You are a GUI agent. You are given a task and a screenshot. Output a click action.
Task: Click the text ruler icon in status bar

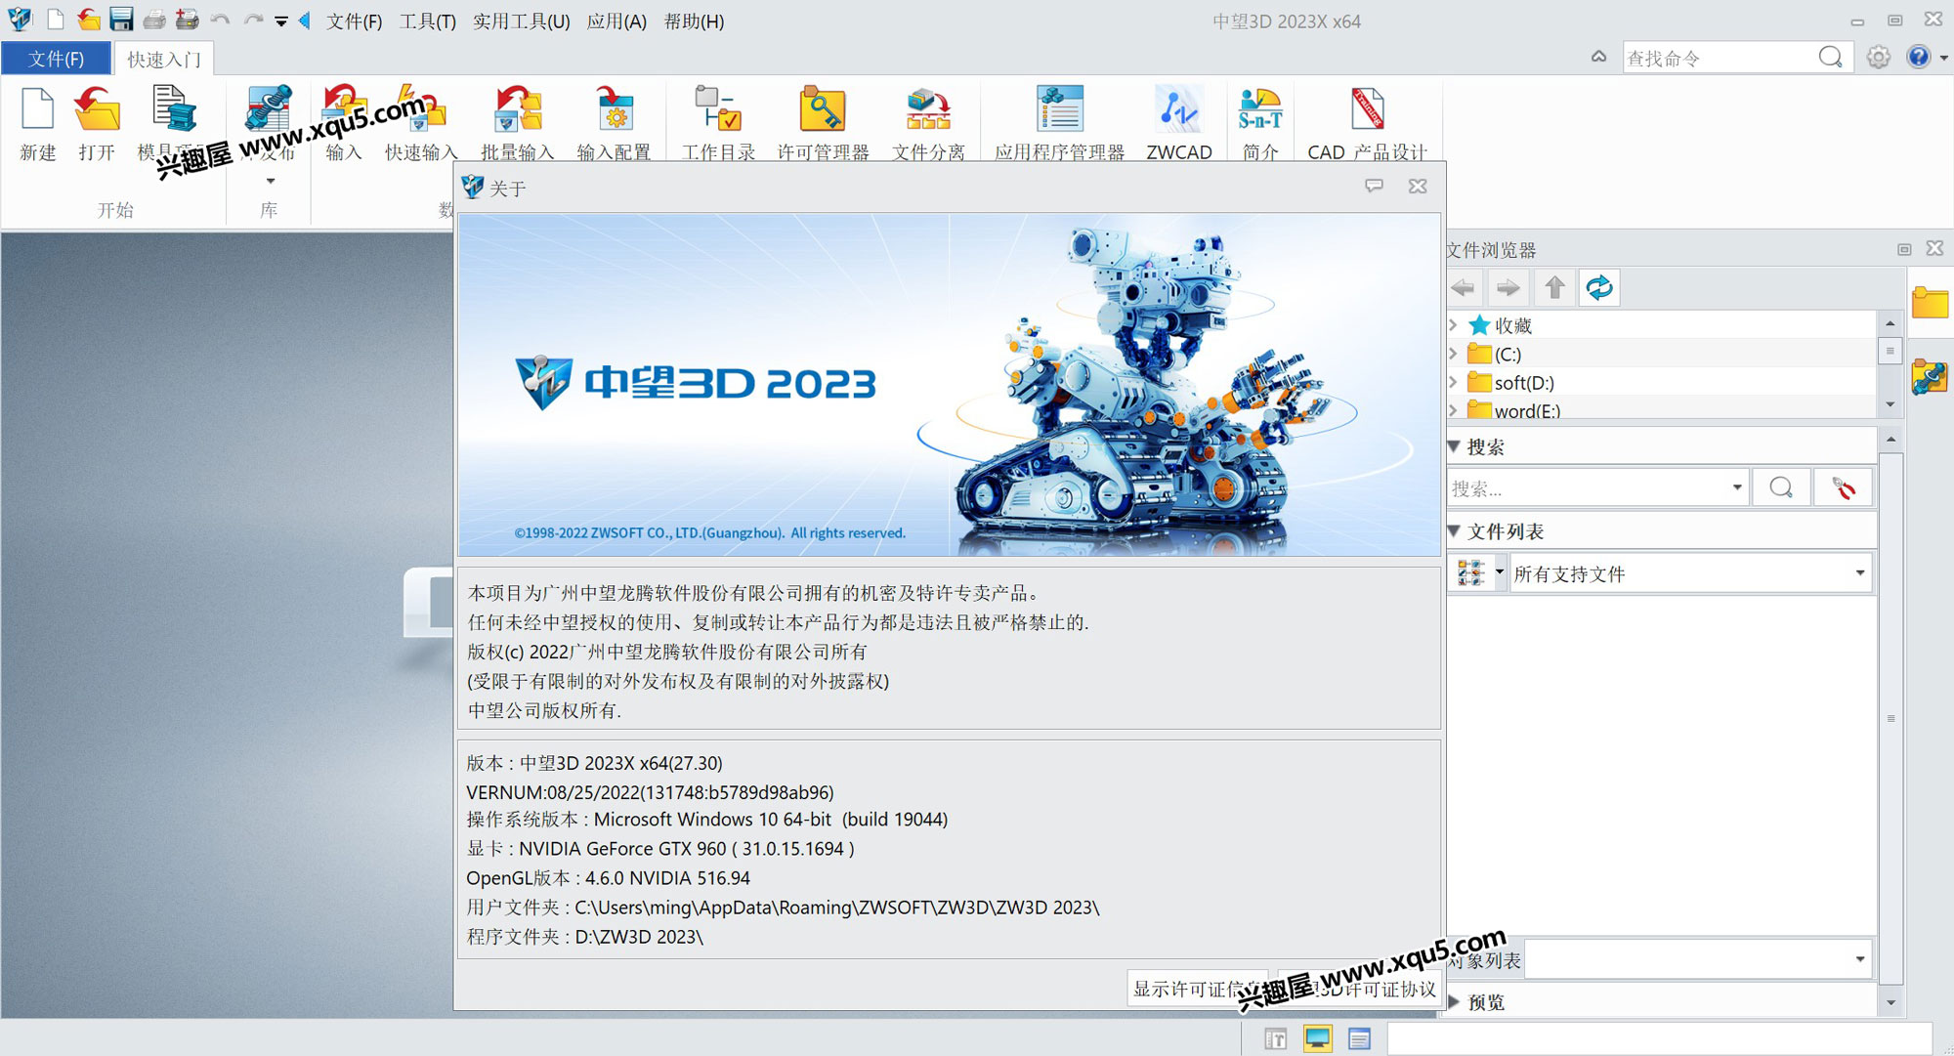click(1275, 1038)
